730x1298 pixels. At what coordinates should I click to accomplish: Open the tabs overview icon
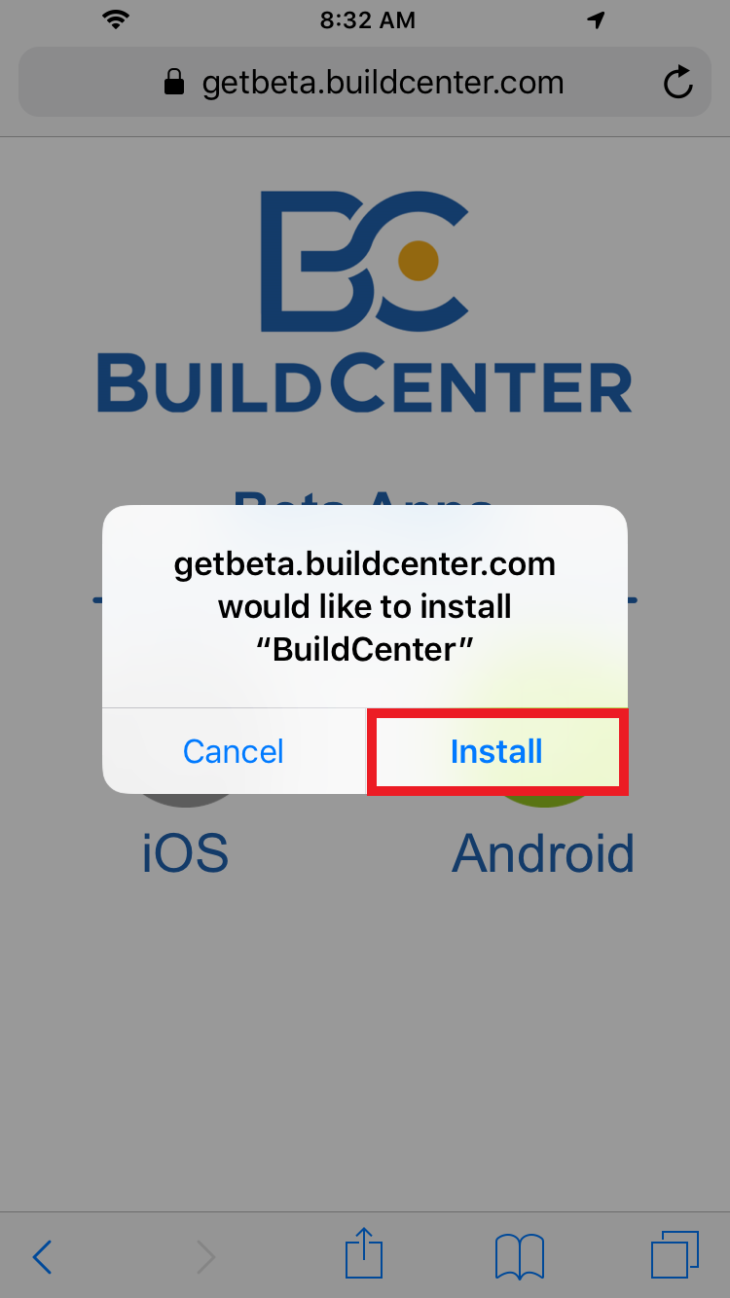point(675,1255)
